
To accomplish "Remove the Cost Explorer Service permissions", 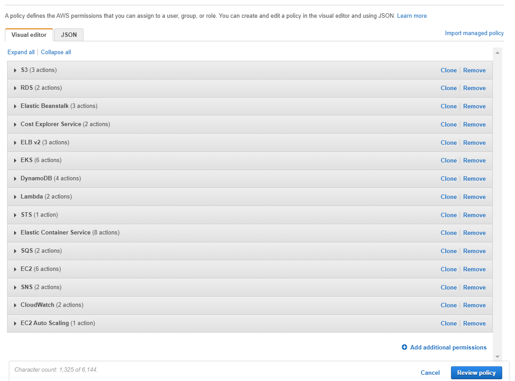I will pyautogui.click(x=474, y=124).
